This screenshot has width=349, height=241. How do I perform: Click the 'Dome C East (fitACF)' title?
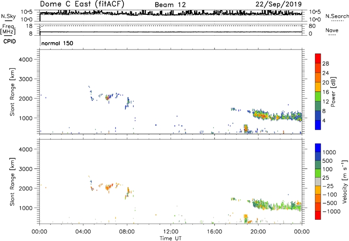(x=82, y=4)
